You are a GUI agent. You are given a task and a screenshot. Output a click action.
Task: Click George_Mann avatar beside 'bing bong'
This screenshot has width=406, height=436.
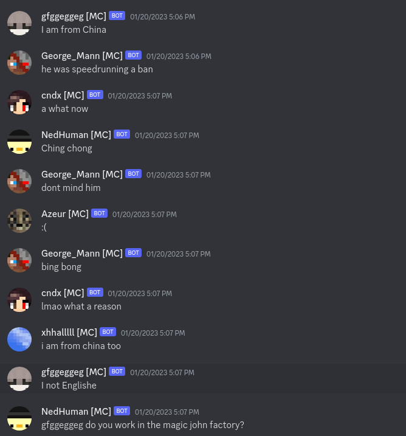pos(19,260)
